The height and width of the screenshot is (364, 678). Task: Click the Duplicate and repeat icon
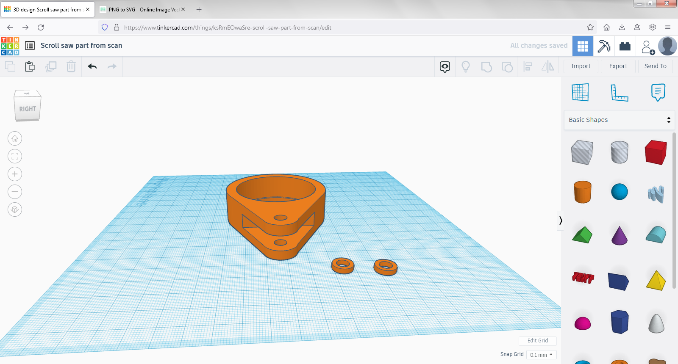click(51, 66)
